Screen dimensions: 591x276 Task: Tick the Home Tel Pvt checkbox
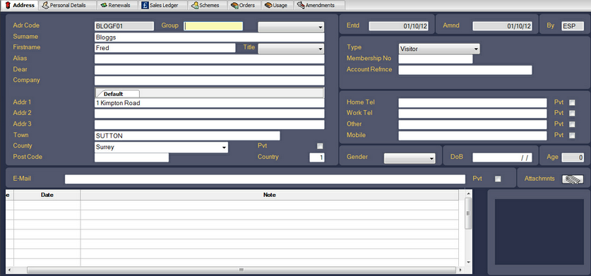click(x=572, y=102)
